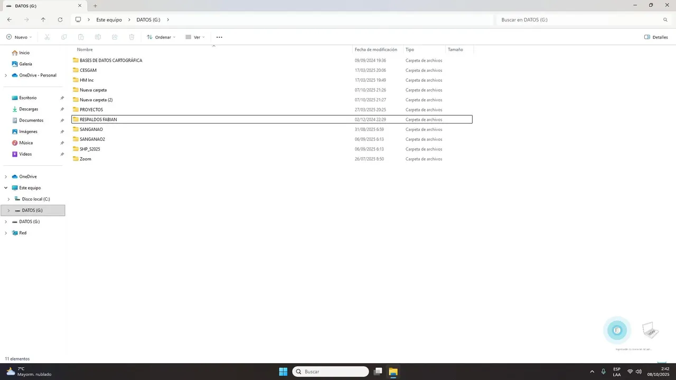Click the Paste clipboard icon in toolbar
The height and width of the screenshot is (380, 676).
pos(81,37)
